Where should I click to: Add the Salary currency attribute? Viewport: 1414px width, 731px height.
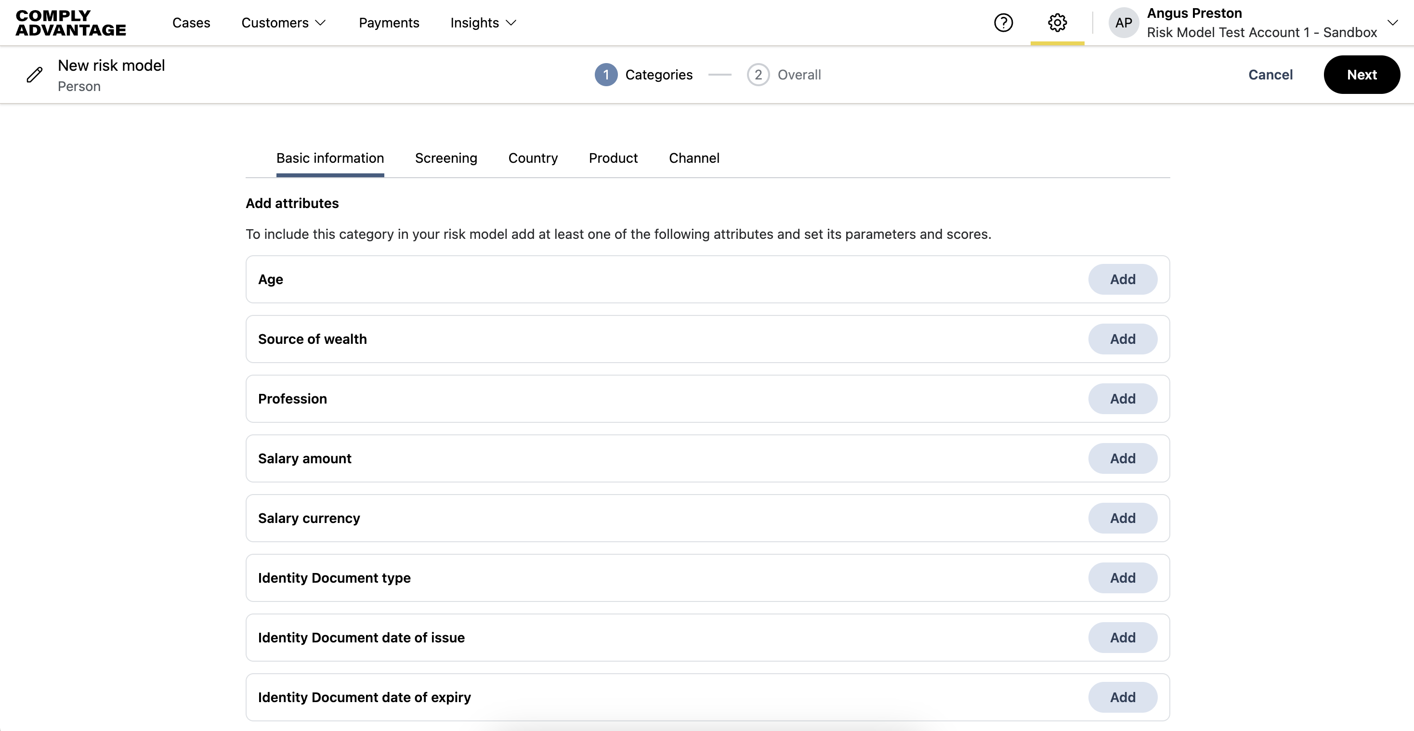[1122, 518]
